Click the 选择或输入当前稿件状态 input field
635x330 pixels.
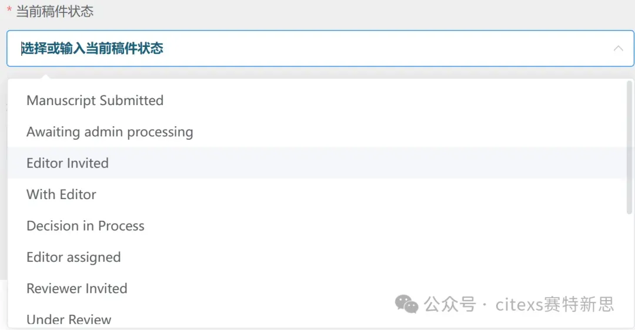(x=320, y=48)
